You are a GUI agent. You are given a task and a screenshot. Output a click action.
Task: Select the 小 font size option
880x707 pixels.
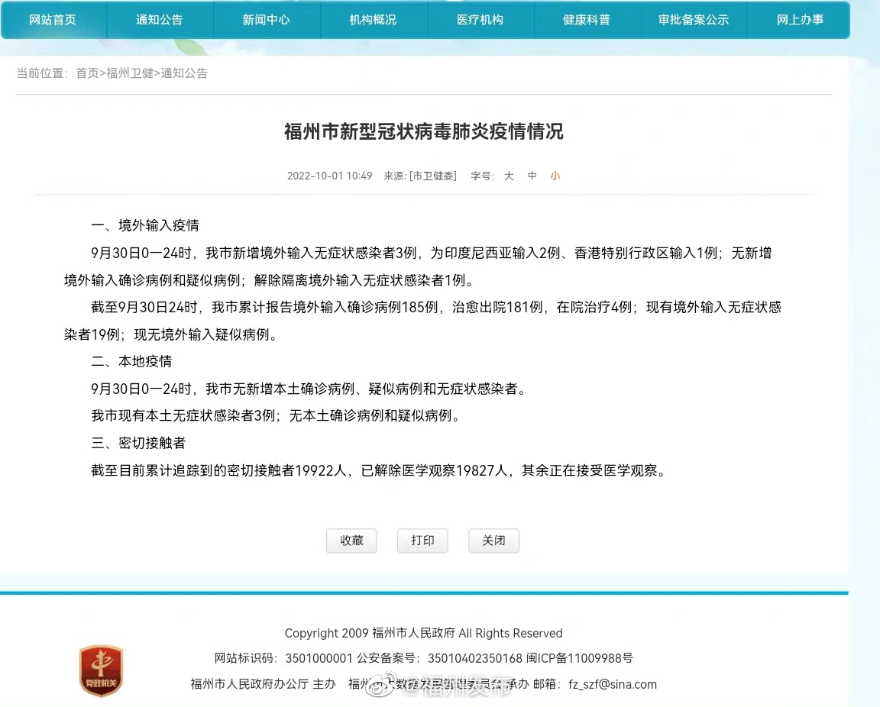pyautogui.click(x=555, y=176)
